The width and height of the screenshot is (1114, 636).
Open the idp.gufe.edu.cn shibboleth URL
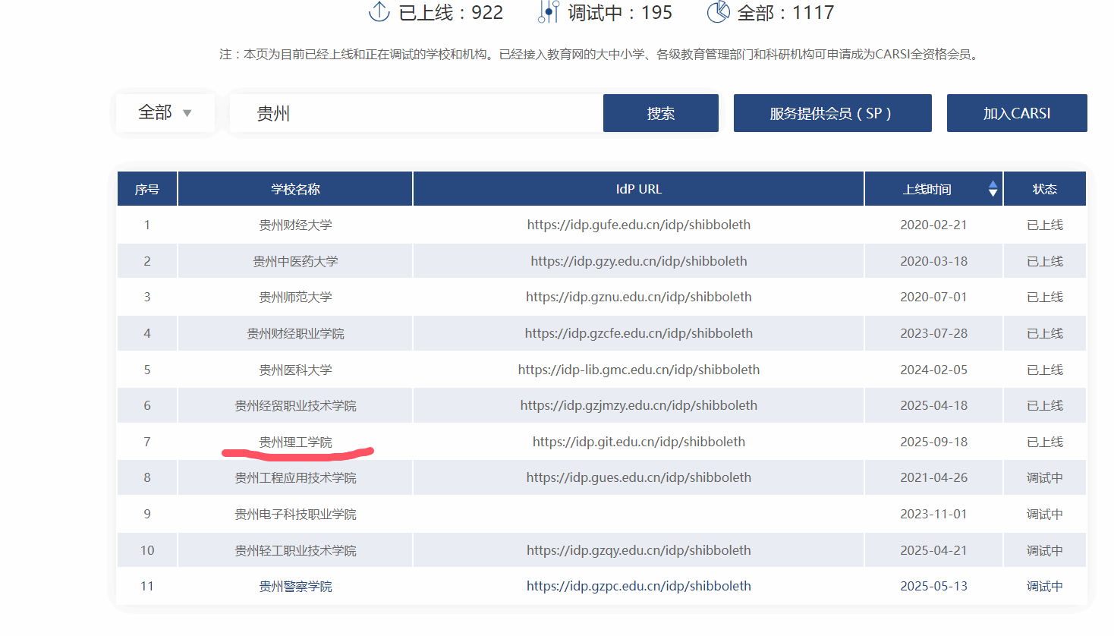(638, 225)
